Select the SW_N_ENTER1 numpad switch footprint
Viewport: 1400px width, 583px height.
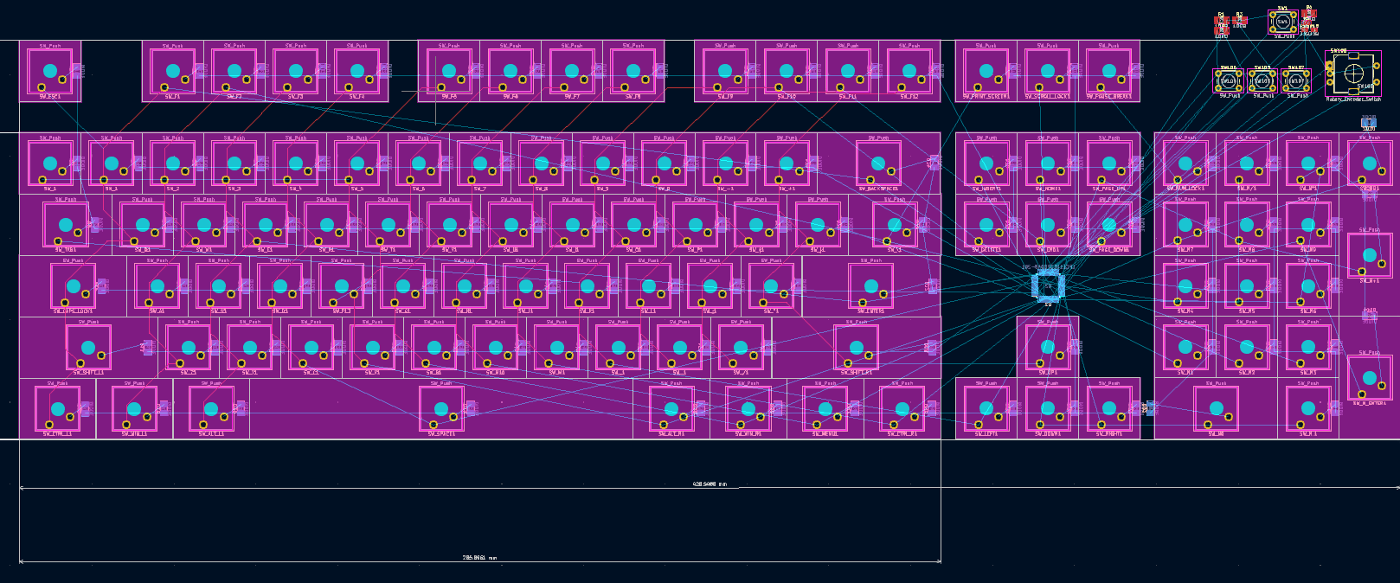point(1370,378)
